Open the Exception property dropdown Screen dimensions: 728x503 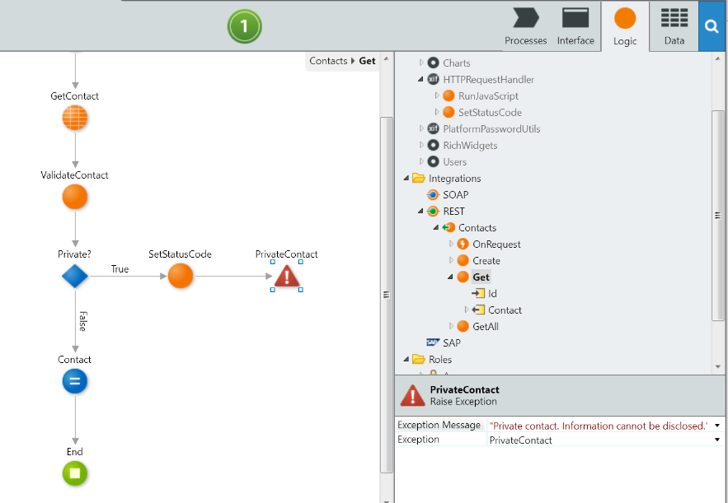click(717, 440)
